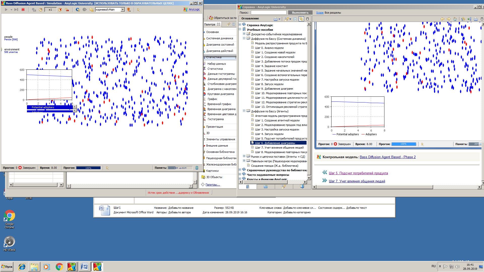This screenshot has height=272, width=484.
Task: Open Windows Пуск start button
Action: [x=7, y=267]
